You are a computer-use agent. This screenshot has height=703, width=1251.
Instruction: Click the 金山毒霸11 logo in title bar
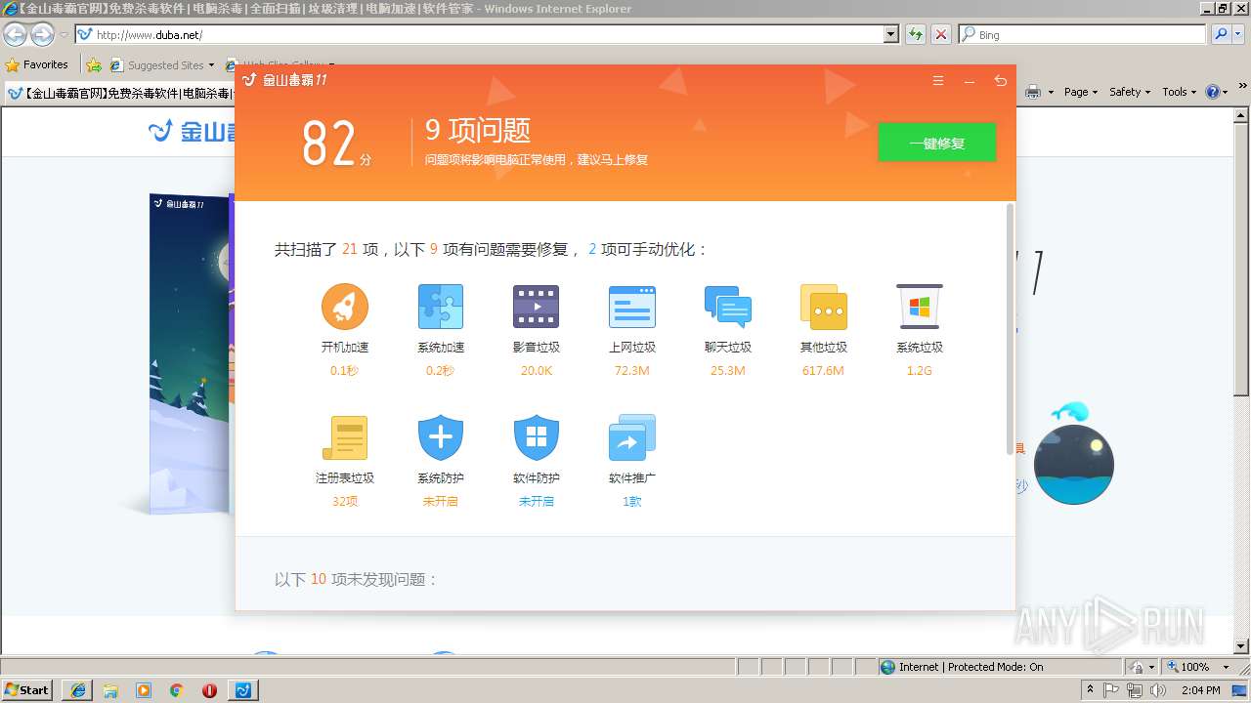click(284, 80)
